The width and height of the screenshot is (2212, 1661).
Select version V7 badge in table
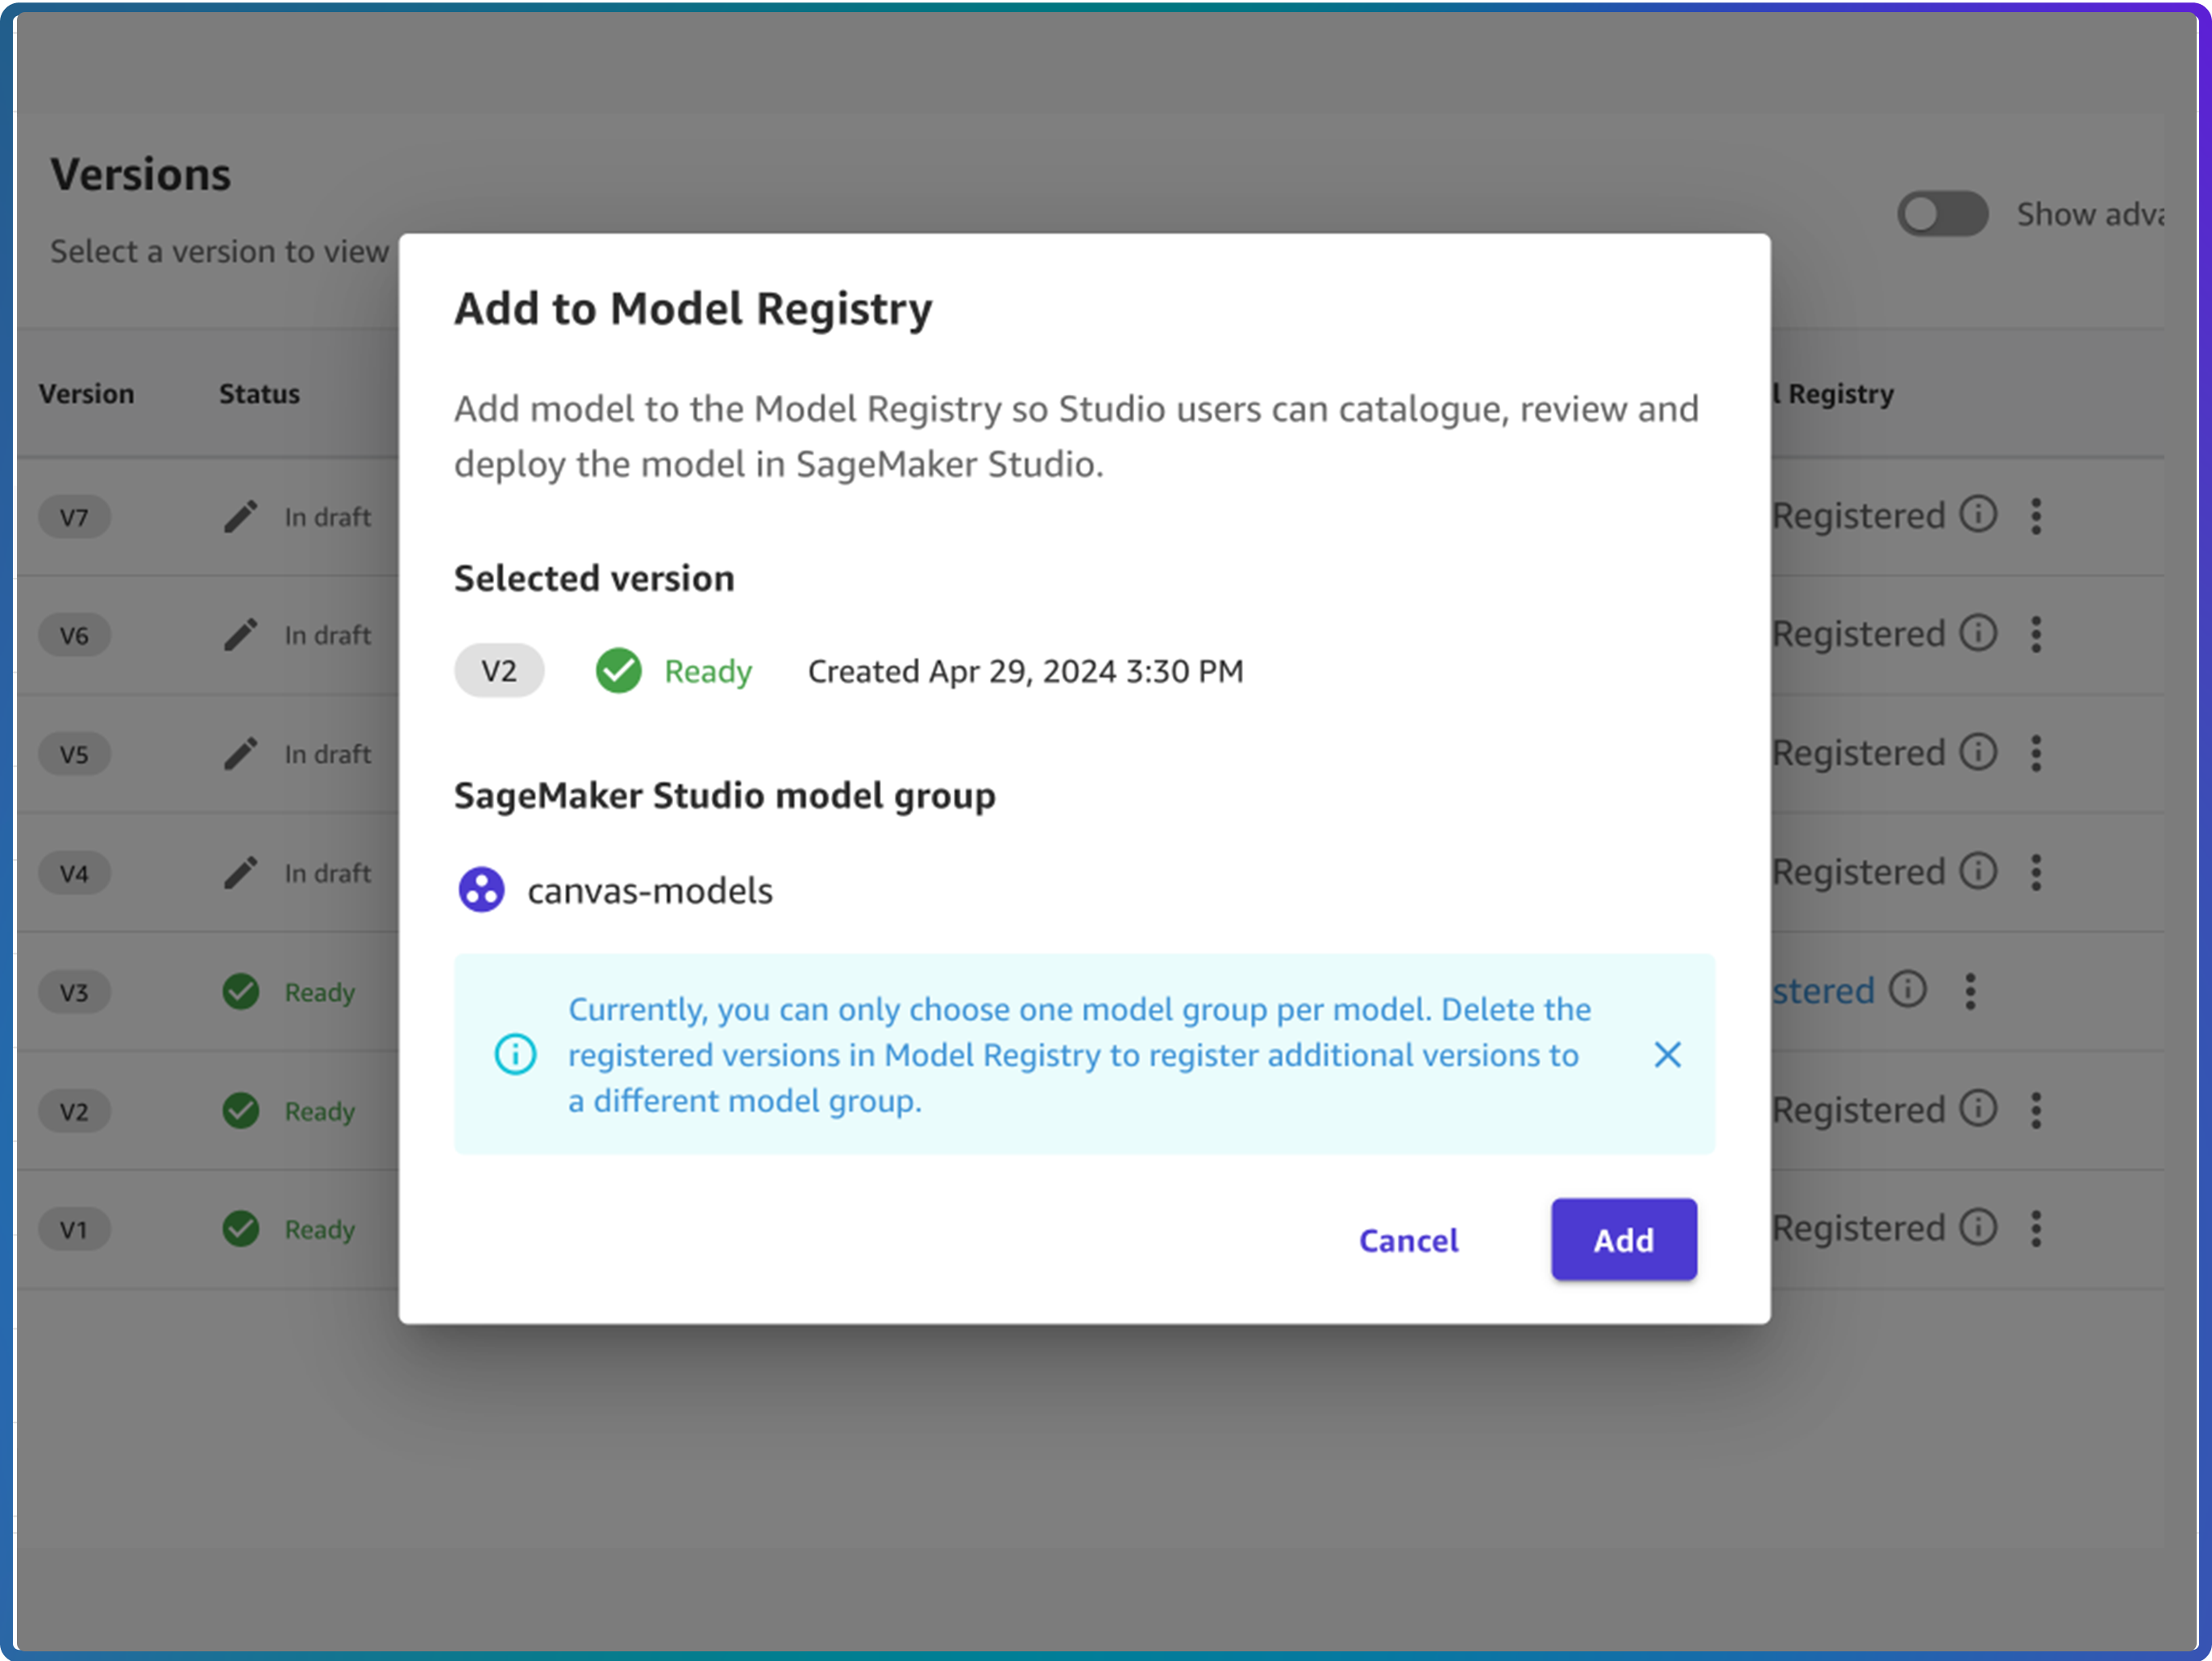coord(74,517)
